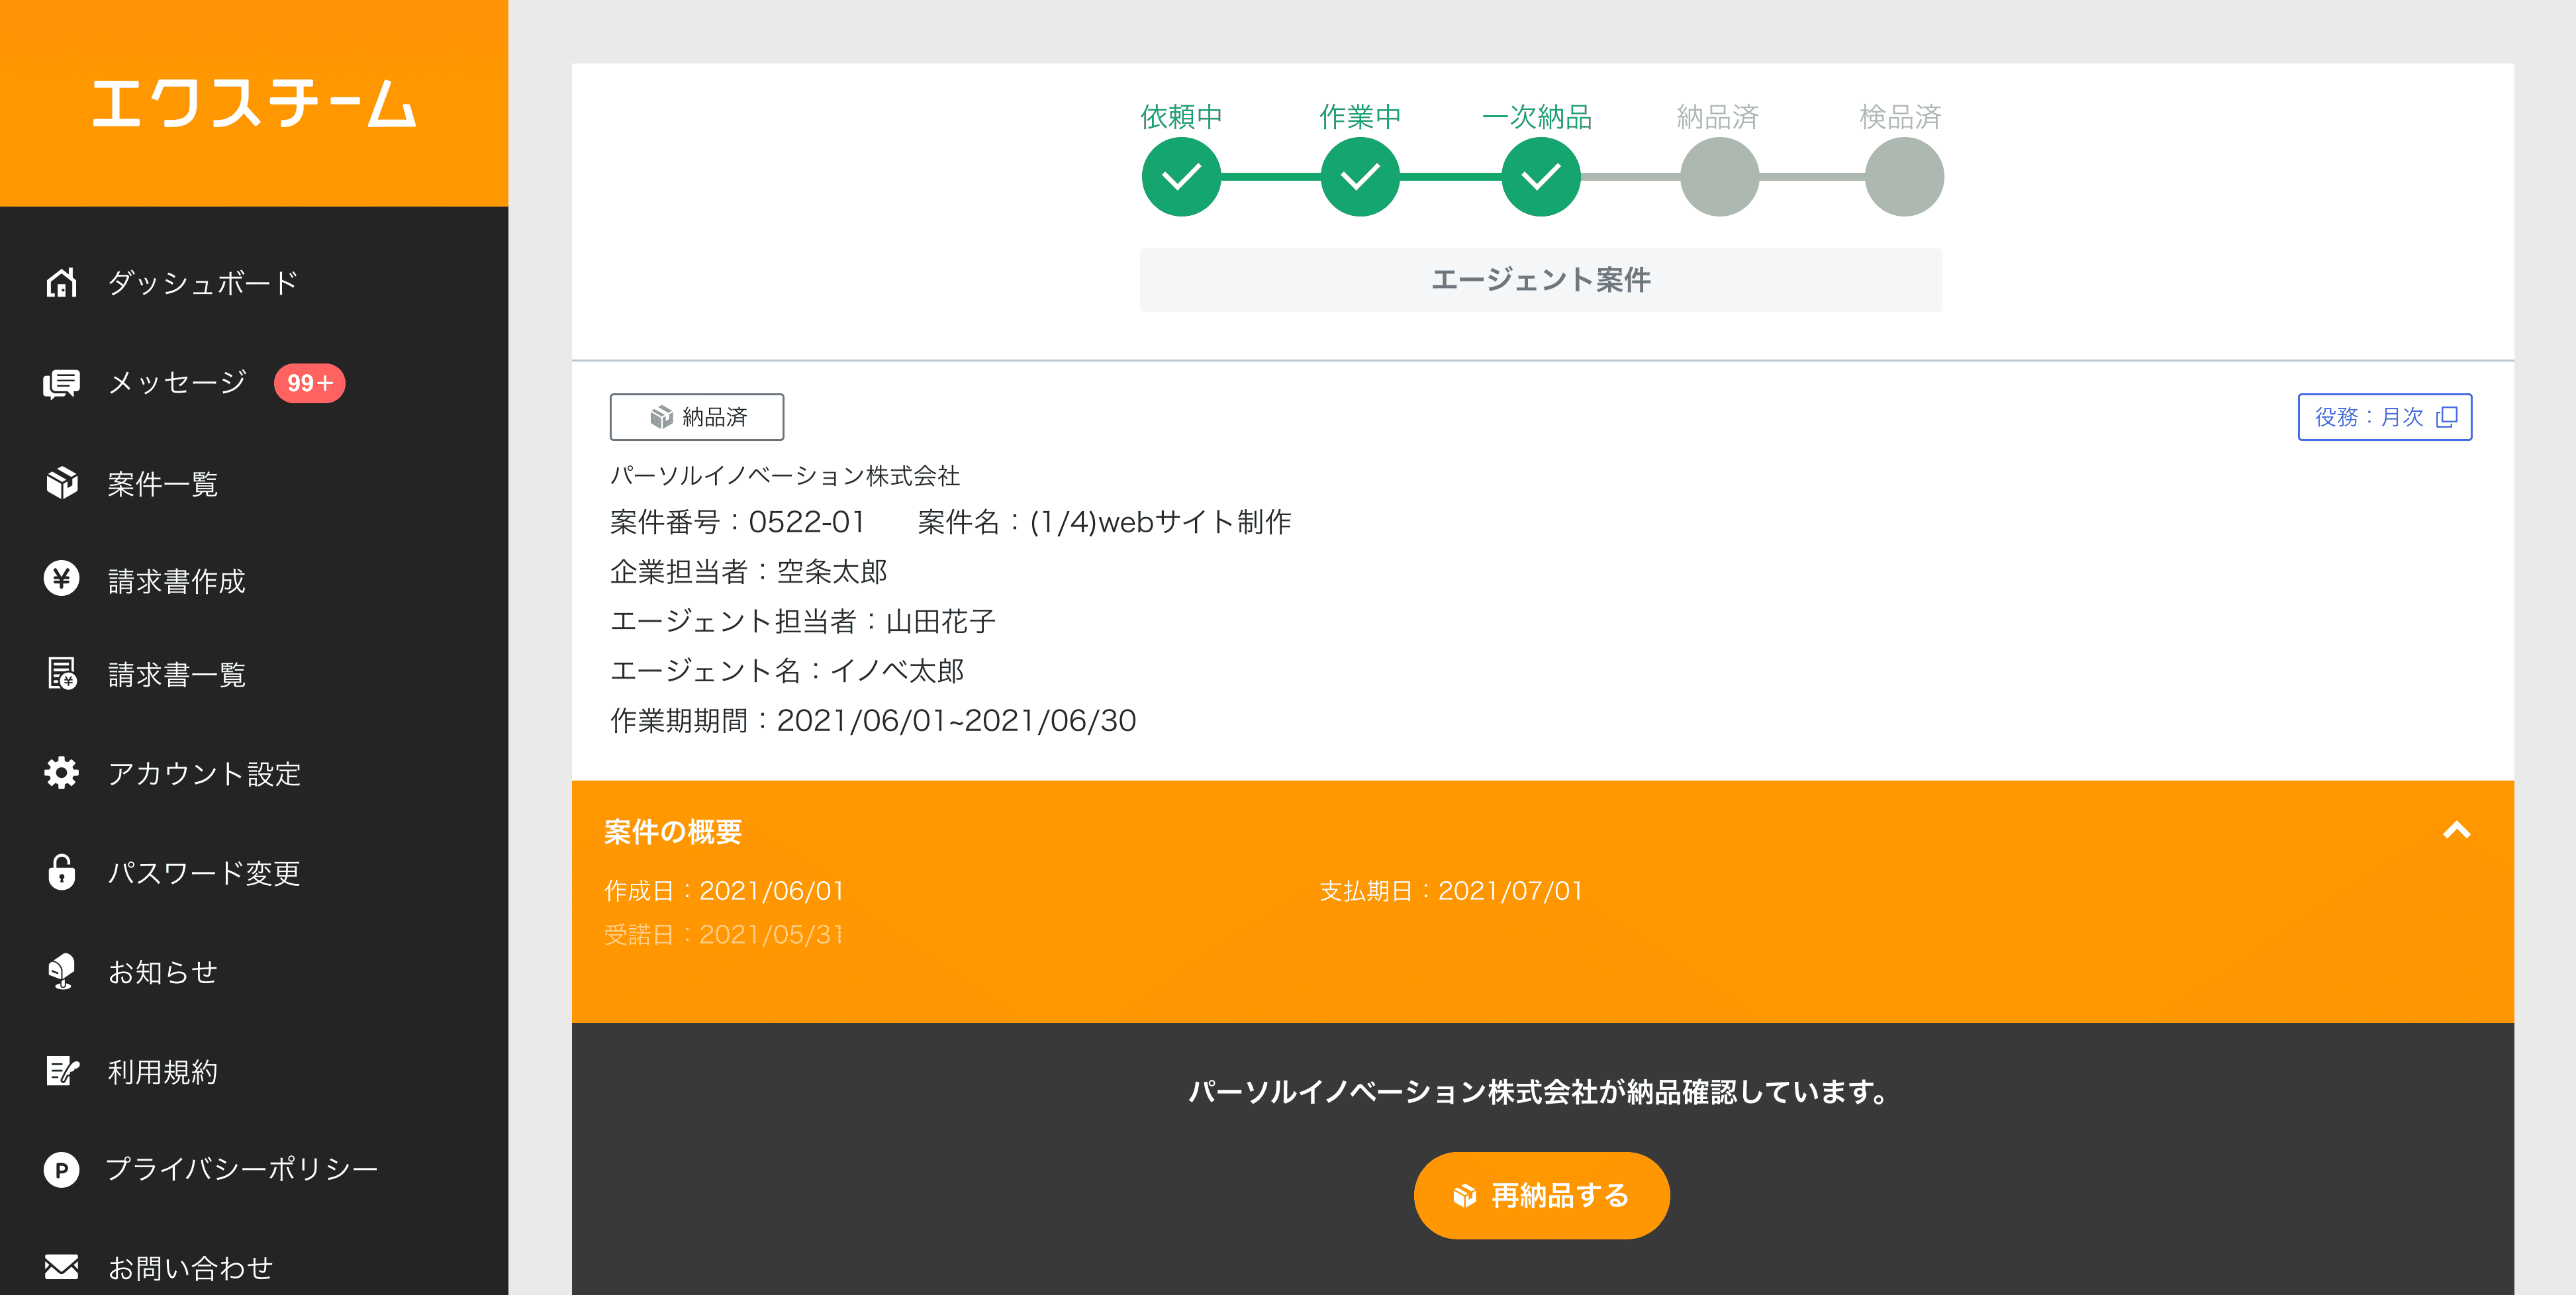The image size is (2576, 1295).
Task: Open messages via speech bubble icon
Action: coord(61,384)
